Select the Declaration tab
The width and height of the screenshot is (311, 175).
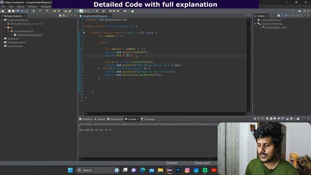click(115, 119)
